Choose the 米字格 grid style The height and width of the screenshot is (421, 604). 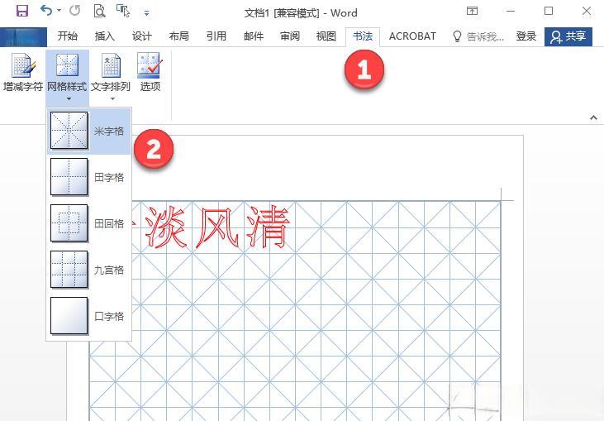coord(89,131)
